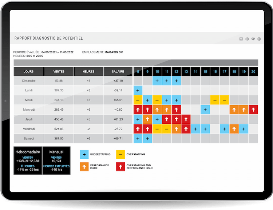Click Mardi overstaffing cell at hour 16

(215, 100)
